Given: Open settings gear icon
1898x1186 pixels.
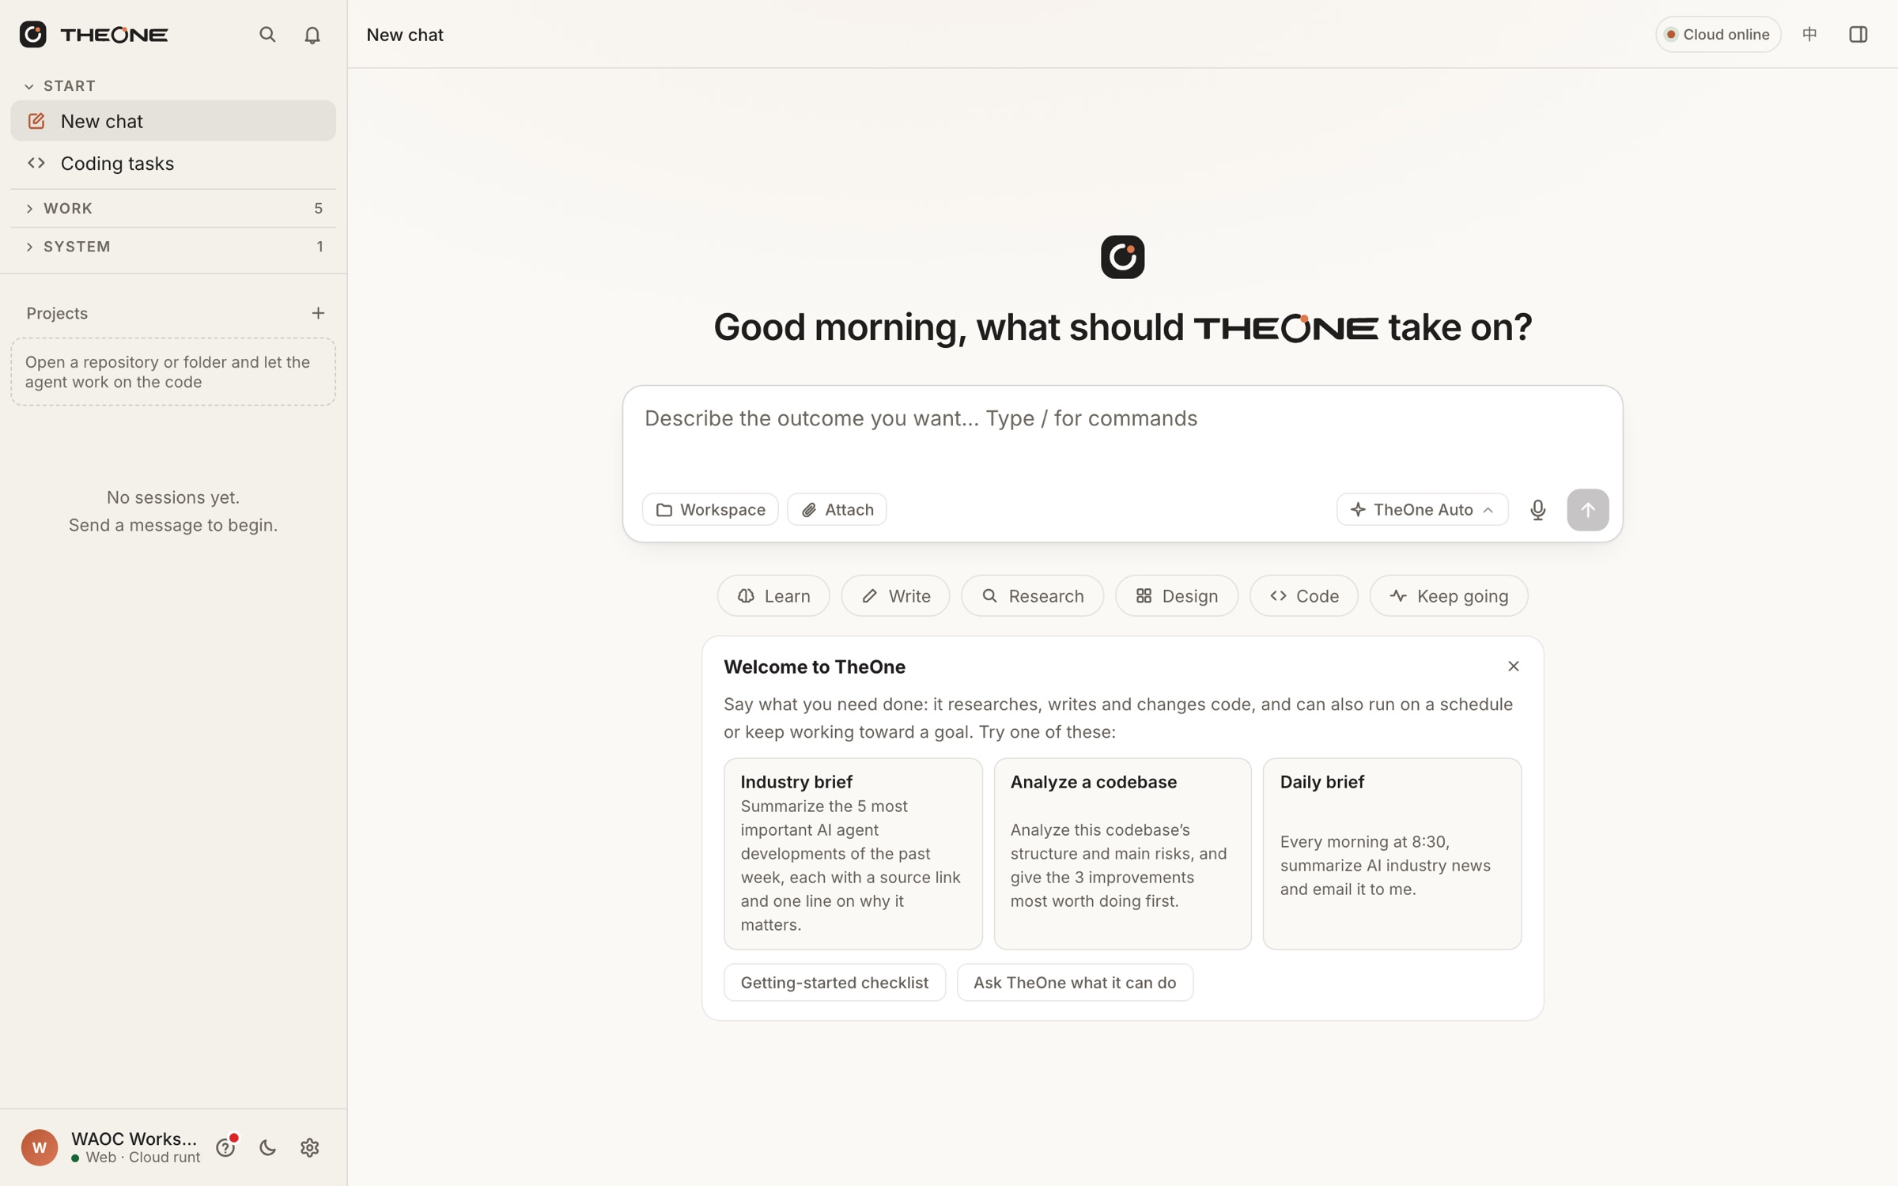Looking at the screenshot, I should click(309, 1146).
